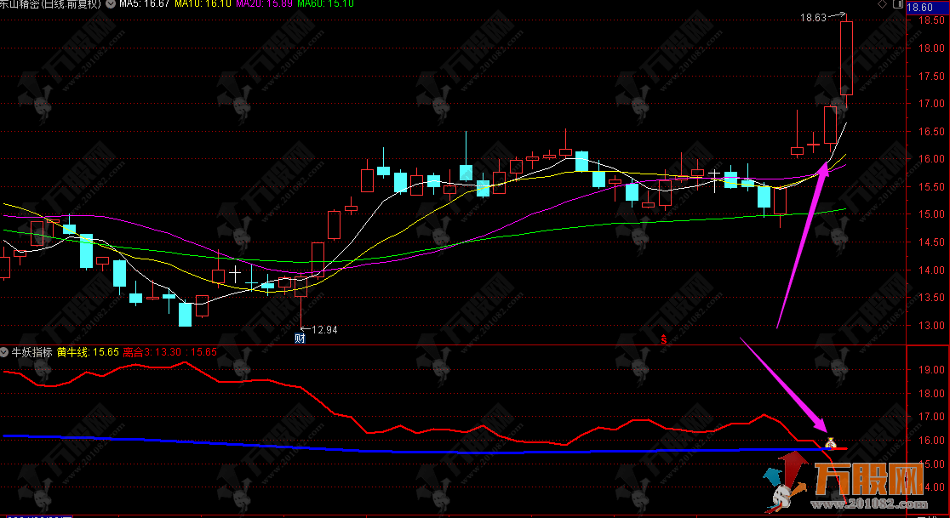Click the 财 financial marker icon
This screenshot has width=950, height=518.
300,338
